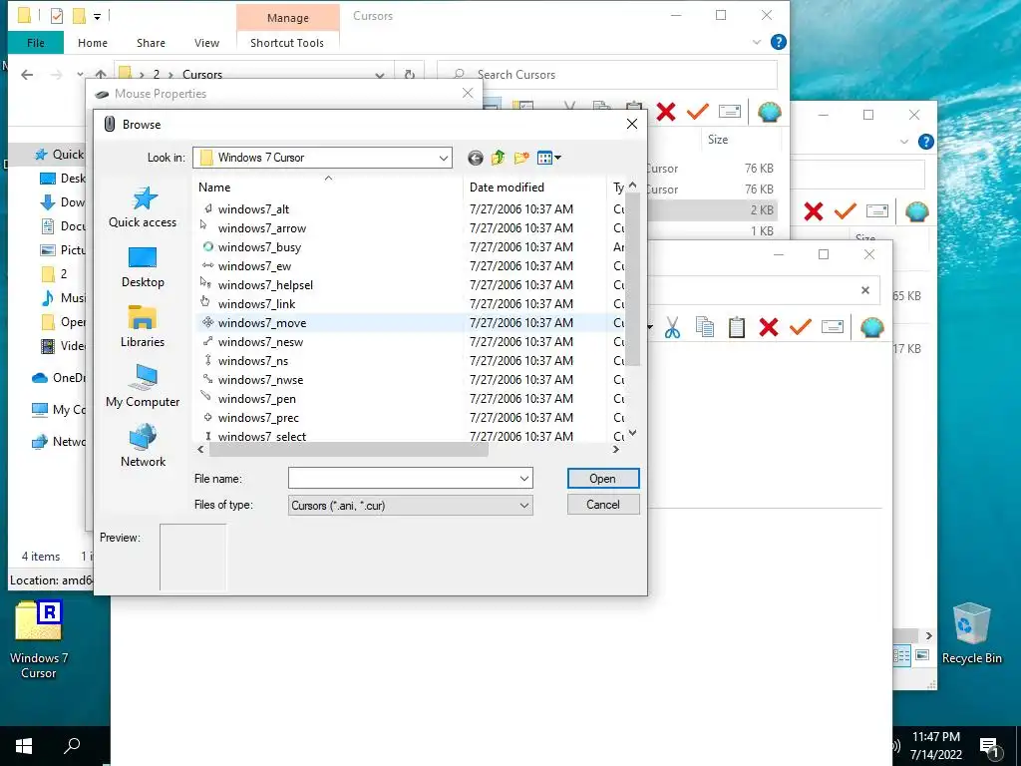This screenshot has height=766, width=1021.
Task: Expand the ribbon chevron in Cursors window
Action: 757,42
